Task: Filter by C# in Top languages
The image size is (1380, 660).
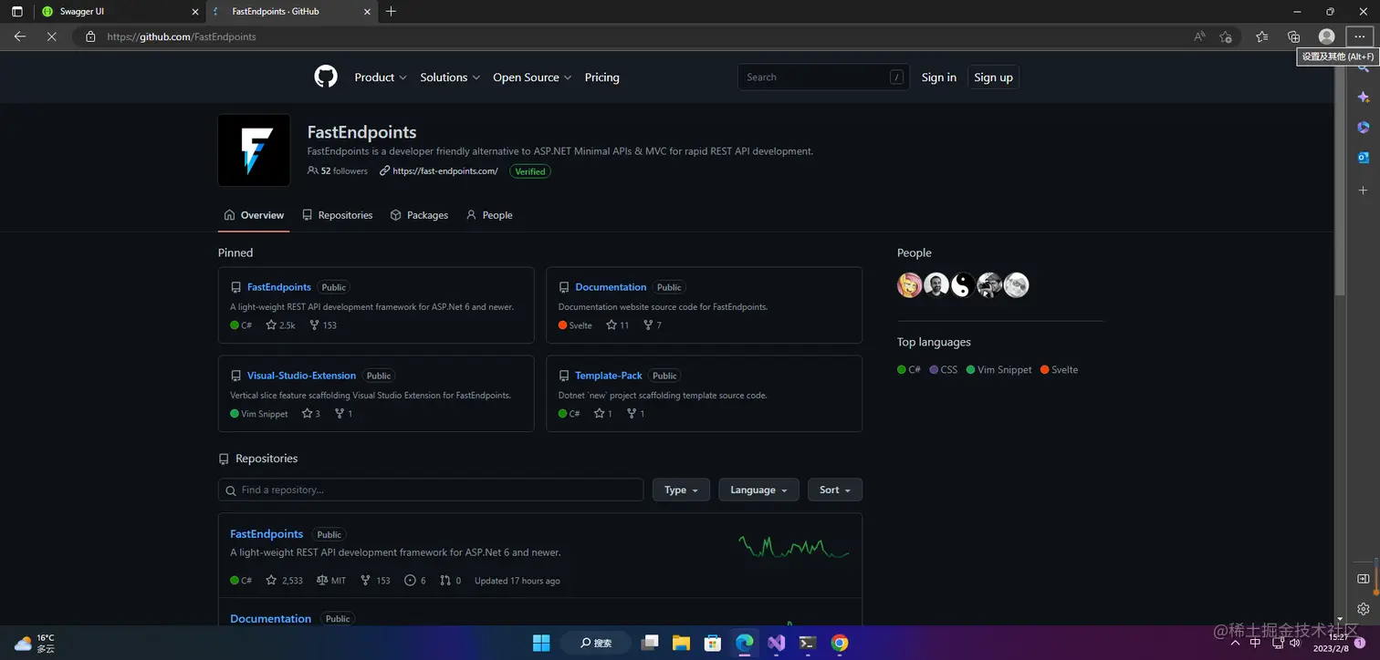Action: click(909, 369)
